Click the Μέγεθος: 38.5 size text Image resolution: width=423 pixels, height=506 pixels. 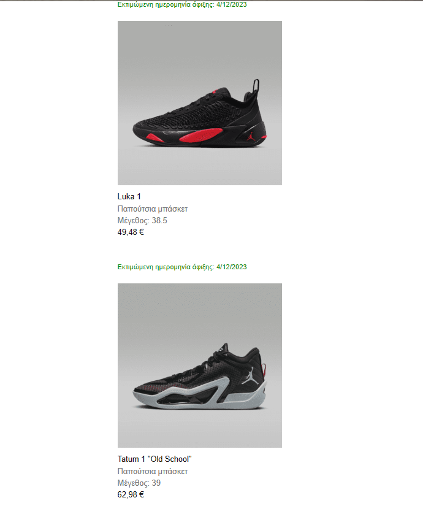(142, 220)
